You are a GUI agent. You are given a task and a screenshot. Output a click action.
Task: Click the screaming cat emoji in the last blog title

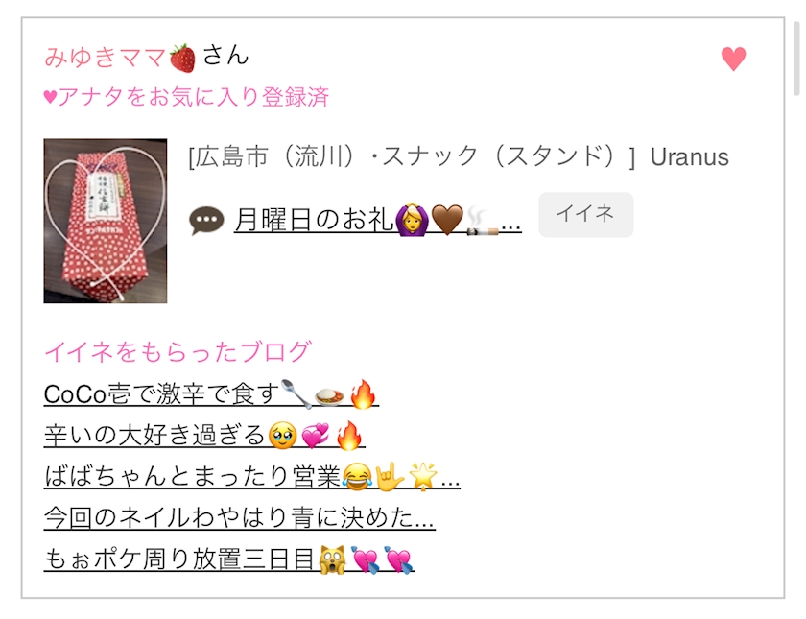click(x=333, y=559)
